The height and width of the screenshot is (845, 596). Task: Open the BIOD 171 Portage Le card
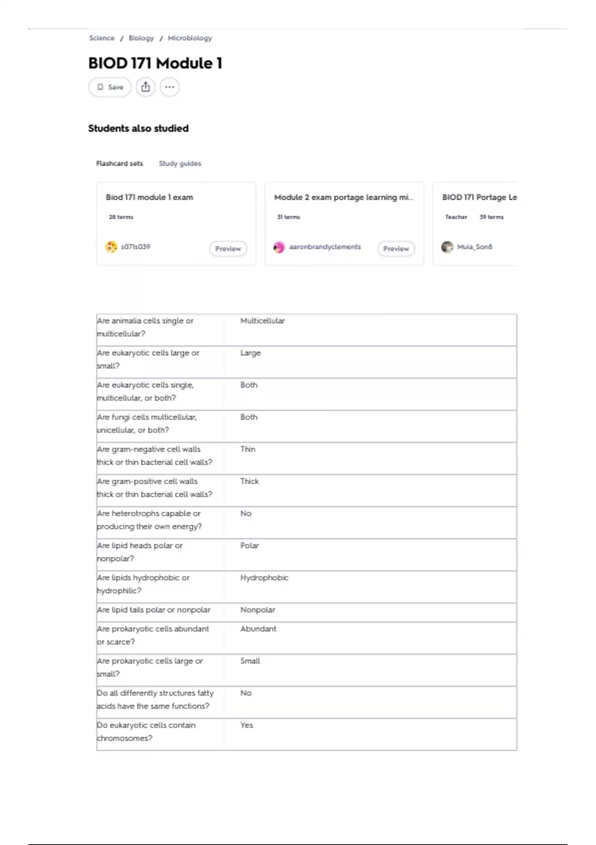[x=475, y=224]
